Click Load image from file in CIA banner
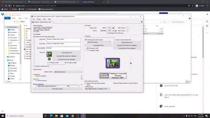The height and width of the screenshot is (118, 210). click(x=98, y=45)
